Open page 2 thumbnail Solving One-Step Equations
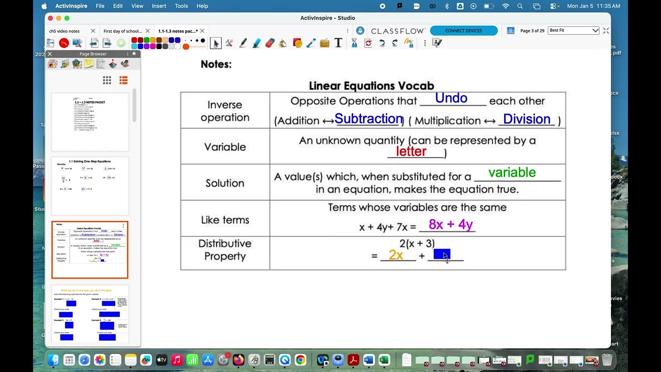This screenshot has width=661, height=372. coord(90,186)
